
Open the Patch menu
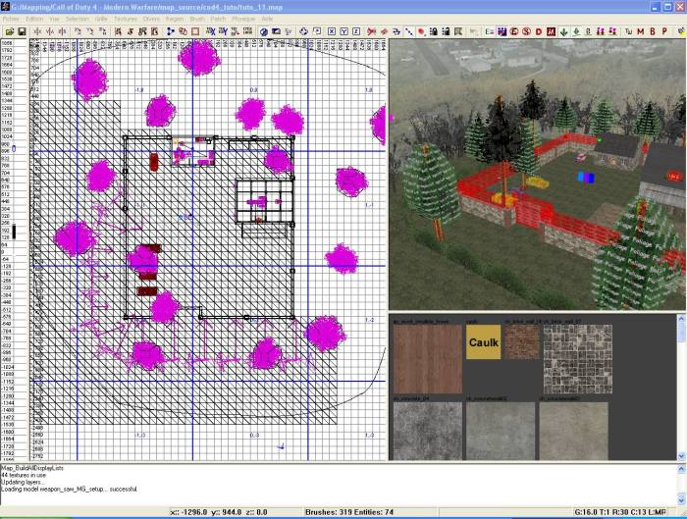pyautogui.click(x=218, y=19)
